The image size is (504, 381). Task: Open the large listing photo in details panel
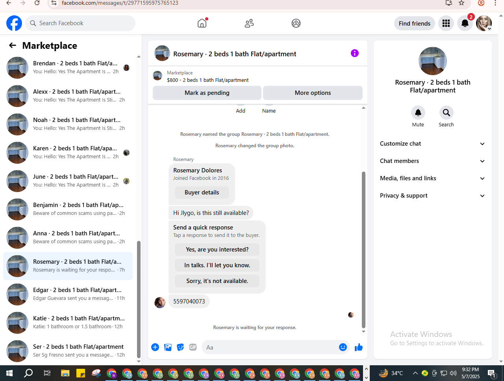click(x=433, y=61)
